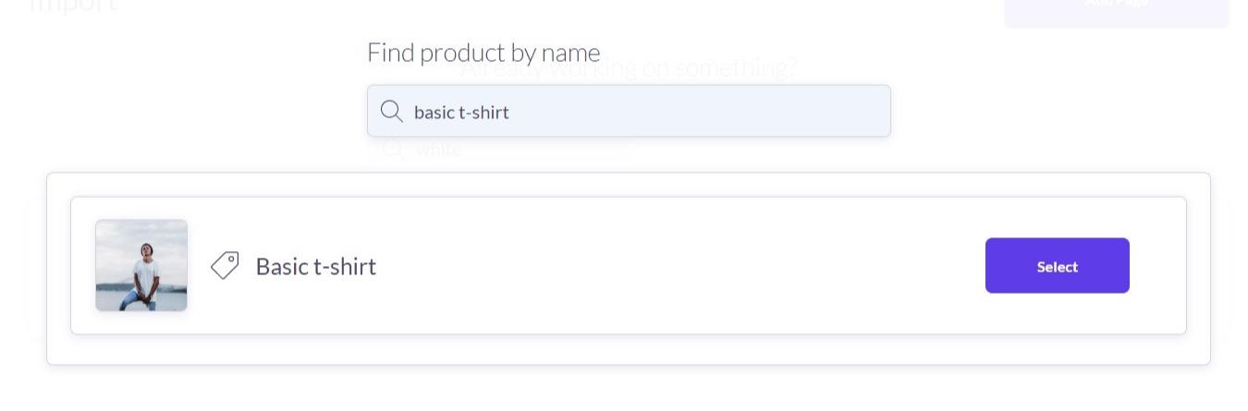Click the Basic t-shirt result row card
Viewport: 1248px width, 411px height.
point(629,265)
